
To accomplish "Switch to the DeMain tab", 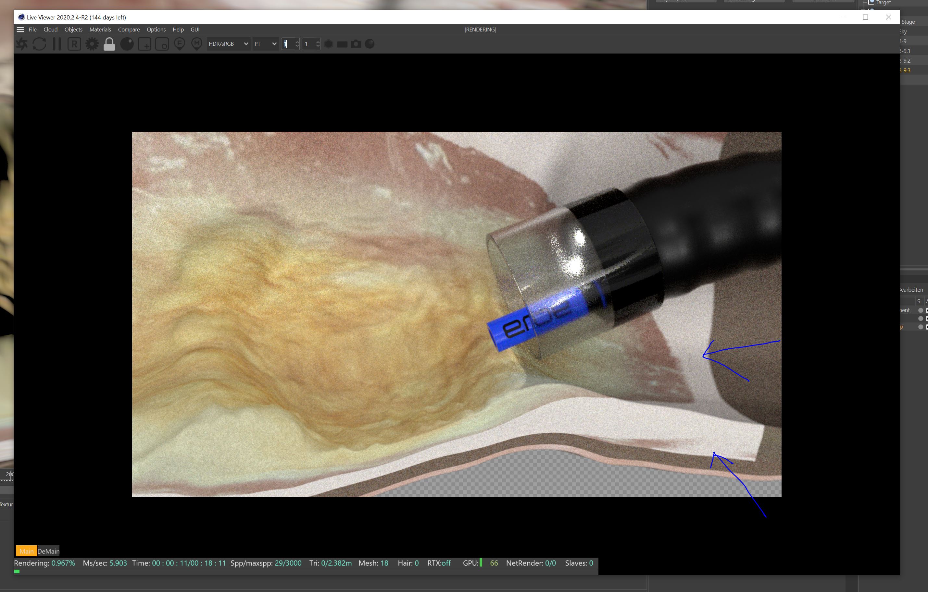I will (x=49, y=551).
